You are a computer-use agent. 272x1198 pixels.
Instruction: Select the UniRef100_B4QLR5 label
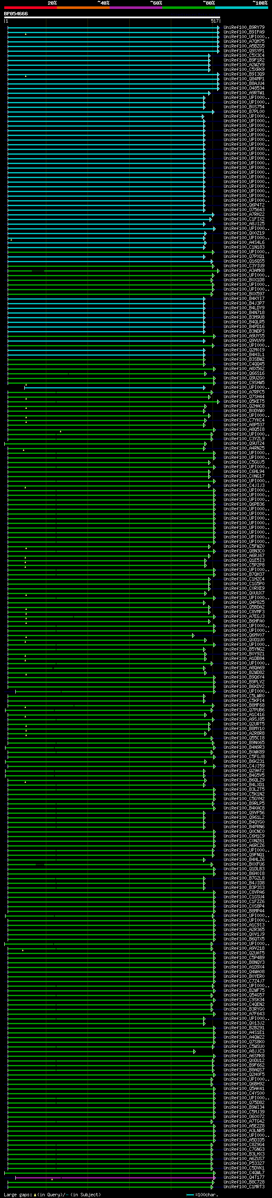pos(244,322)
